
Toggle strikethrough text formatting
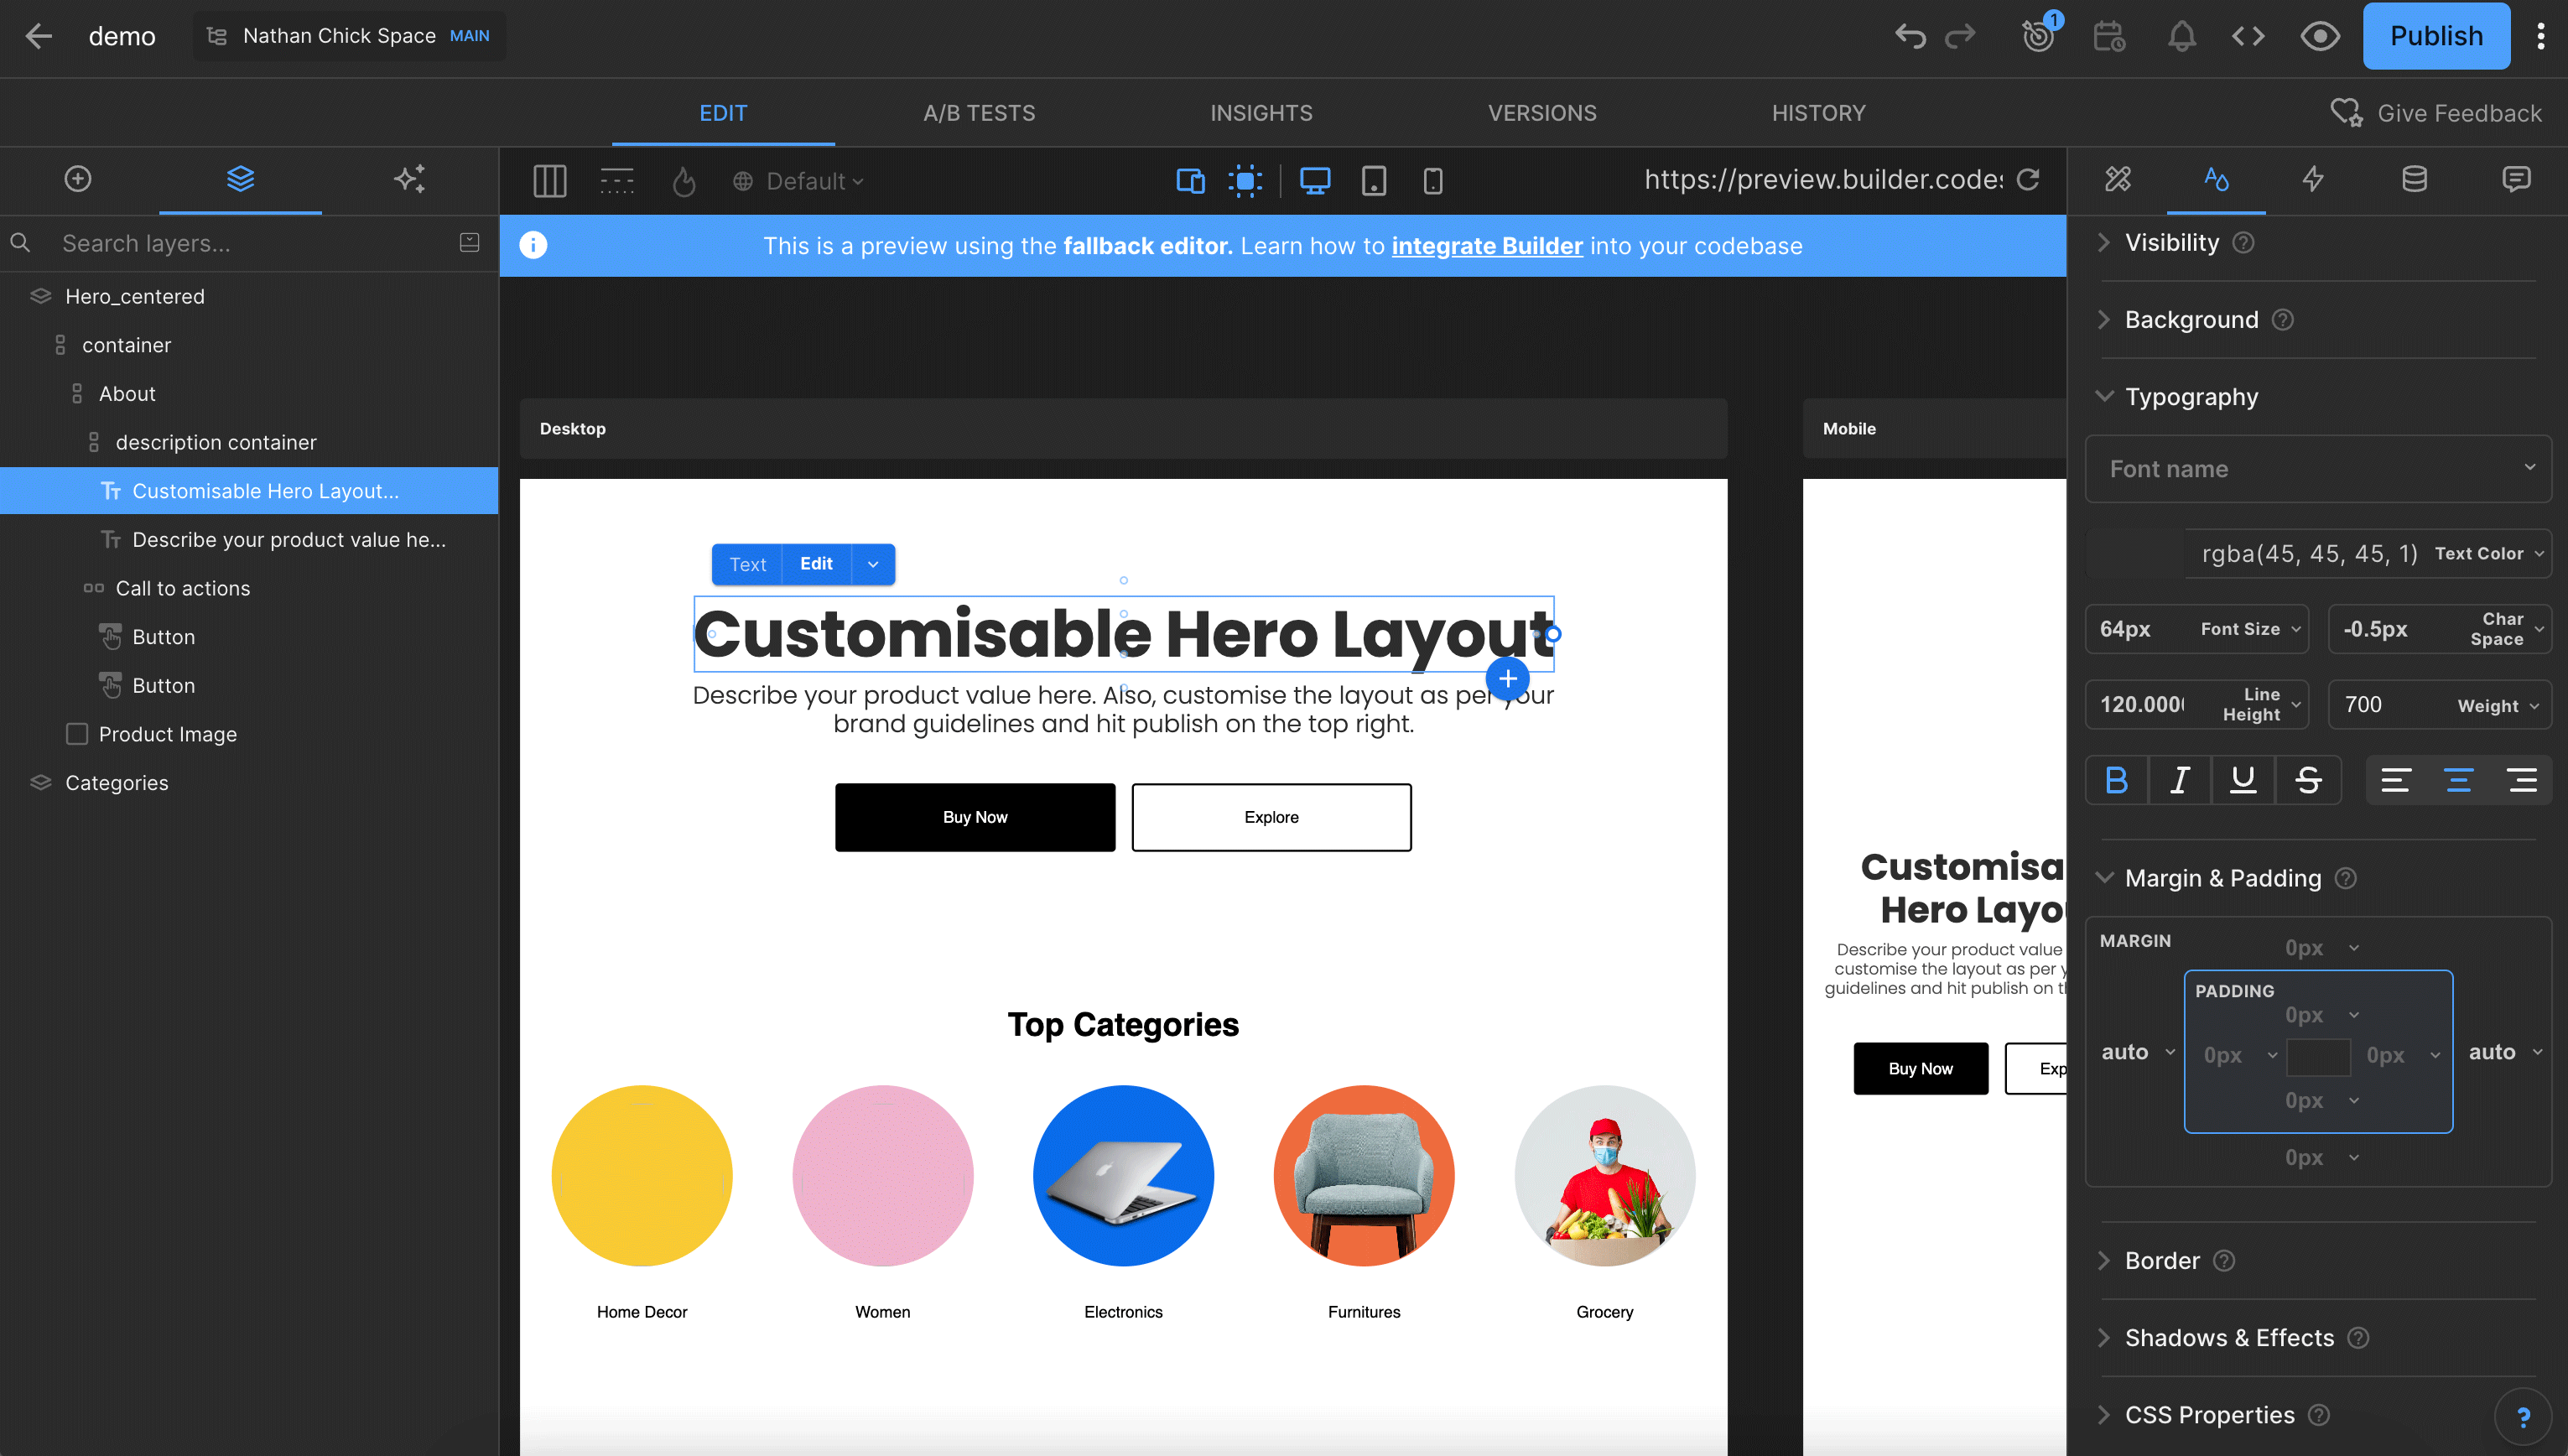tap(2307, 780)
